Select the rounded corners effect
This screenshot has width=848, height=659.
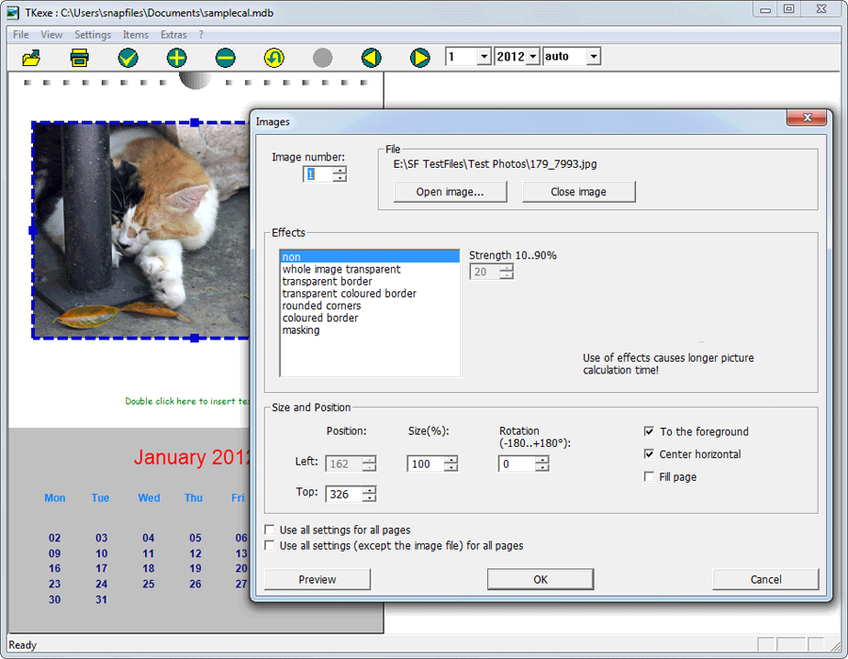coord(321,305)
